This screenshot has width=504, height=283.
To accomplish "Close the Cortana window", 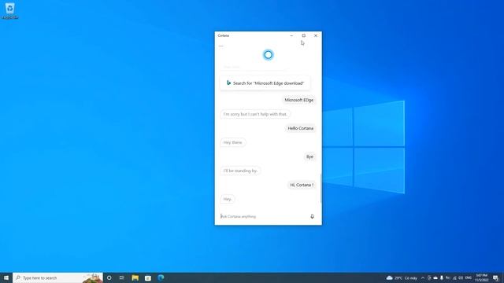I will tap(316, 35).
